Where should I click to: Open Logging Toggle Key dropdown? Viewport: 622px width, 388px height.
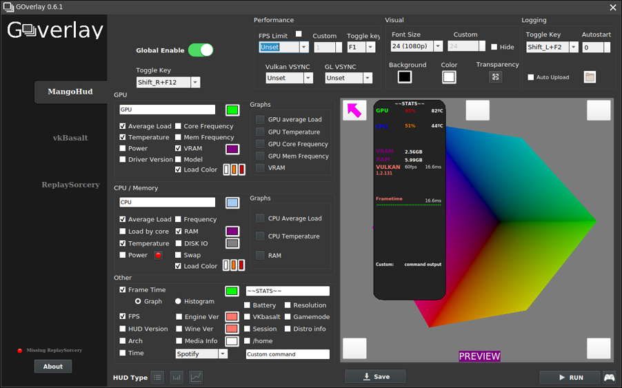[574, 47]
